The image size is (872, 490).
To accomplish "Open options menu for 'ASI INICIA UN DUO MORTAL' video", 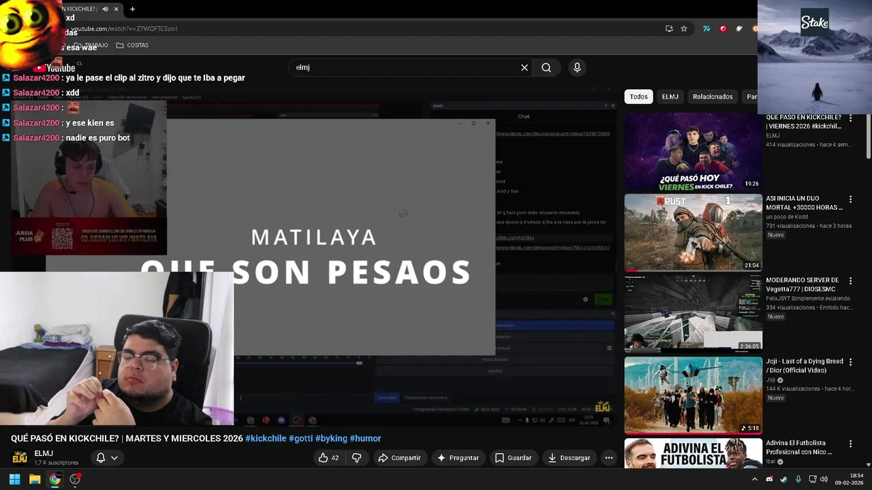I will 850,199.
